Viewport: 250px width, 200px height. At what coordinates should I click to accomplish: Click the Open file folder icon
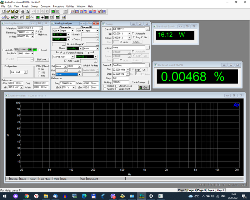(8, 11)
